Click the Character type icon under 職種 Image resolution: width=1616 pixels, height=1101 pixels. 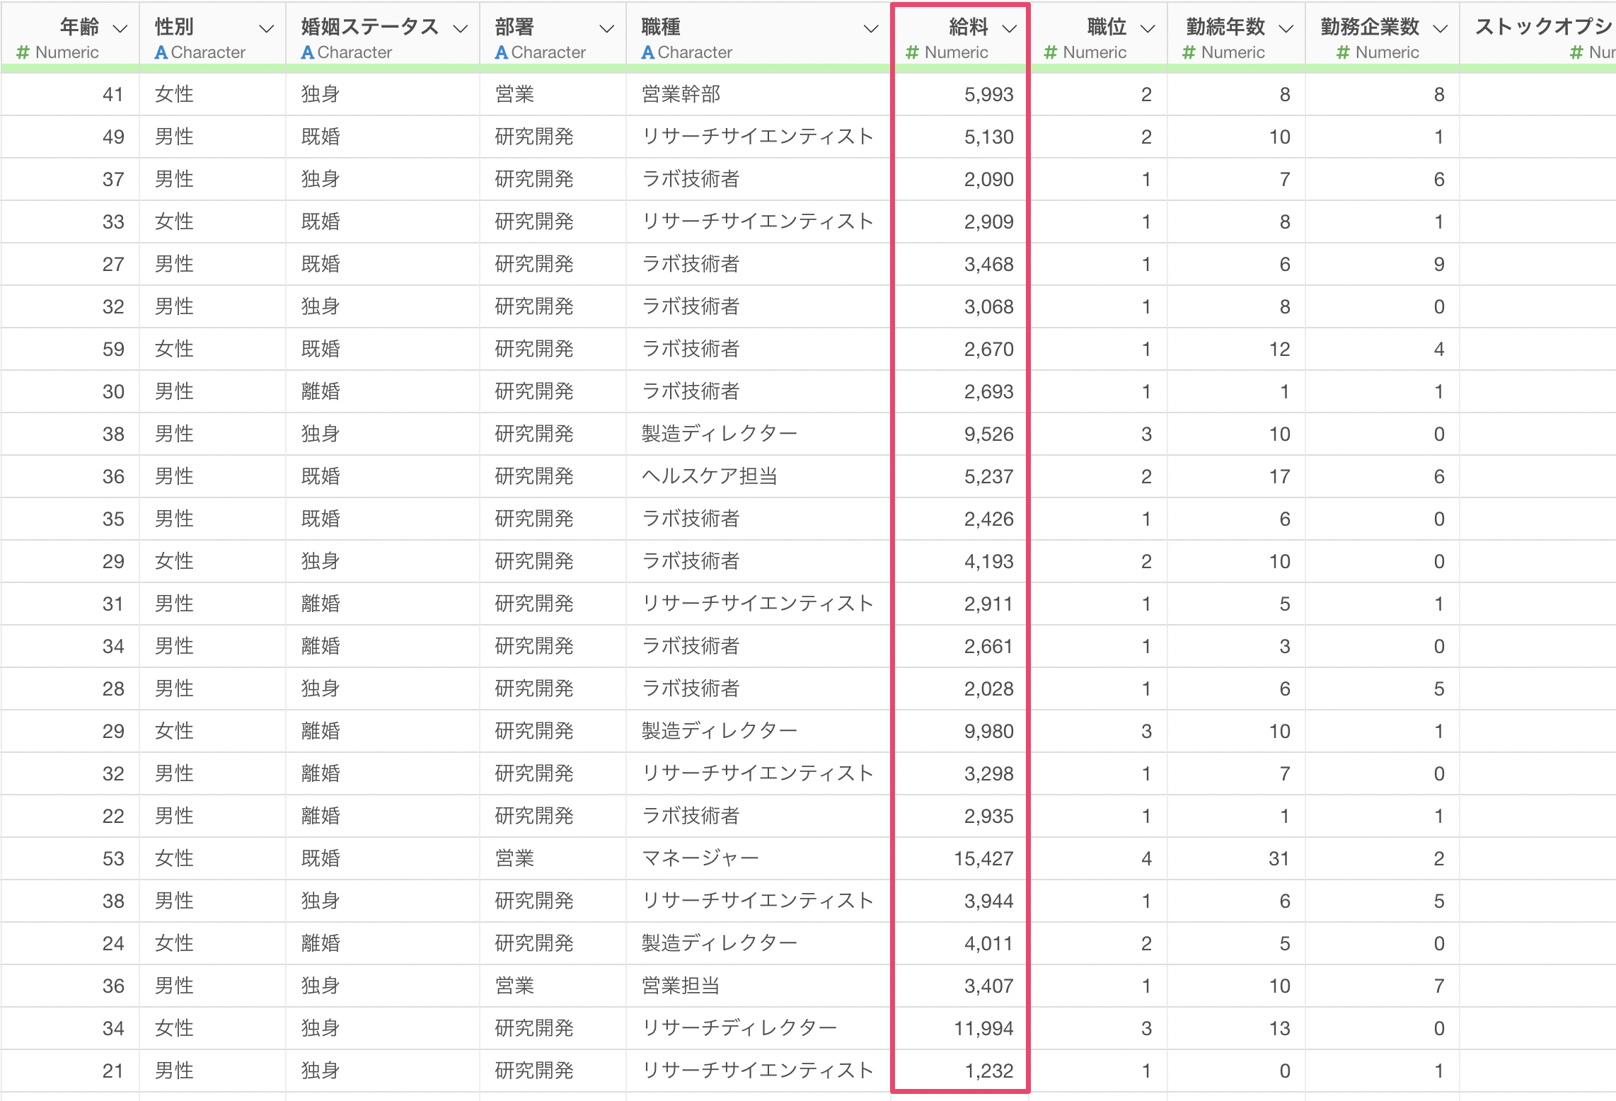[x=647, y=52]
